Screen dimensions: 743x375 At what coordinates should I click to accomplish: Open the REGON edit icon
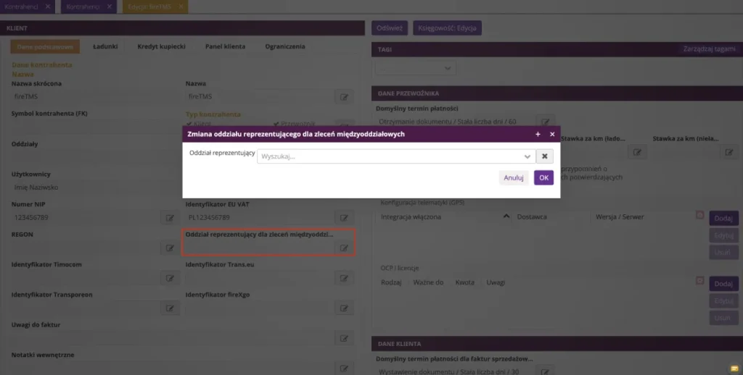click(170, 248)
